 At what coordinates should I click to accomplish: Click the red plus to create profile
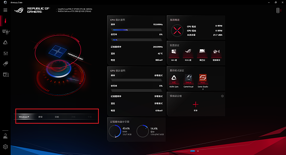pyautogui.click(x=195, y=104)
